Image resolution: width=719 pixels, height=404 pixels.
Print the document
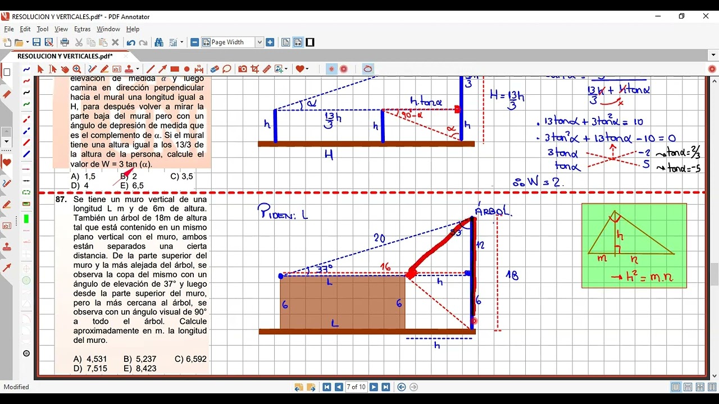pos(65,42)
